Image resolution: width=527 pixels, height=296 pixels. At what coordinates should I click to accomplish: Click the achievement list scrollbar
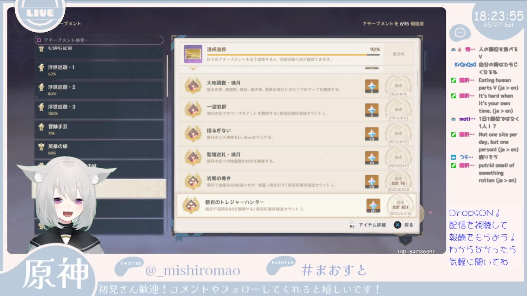(417, 78)
